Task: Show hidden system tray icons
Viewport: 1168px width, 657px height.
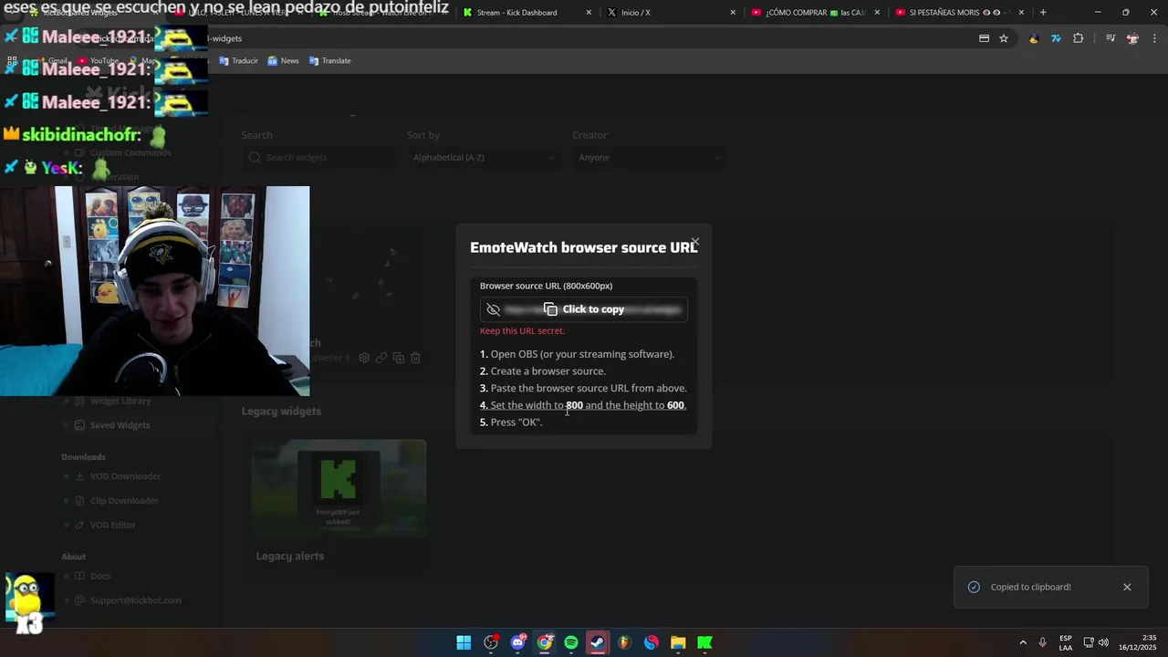Action: click(1023, 642)
